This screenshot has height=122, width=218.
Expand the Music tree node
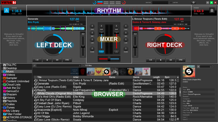[2, 72]
